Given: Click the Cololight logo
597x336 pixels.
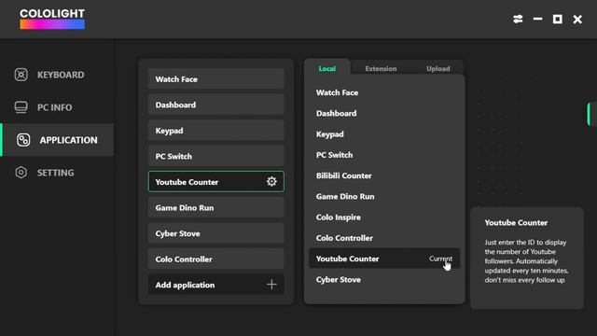Looking at the screenshot, I should pos(52,19).
